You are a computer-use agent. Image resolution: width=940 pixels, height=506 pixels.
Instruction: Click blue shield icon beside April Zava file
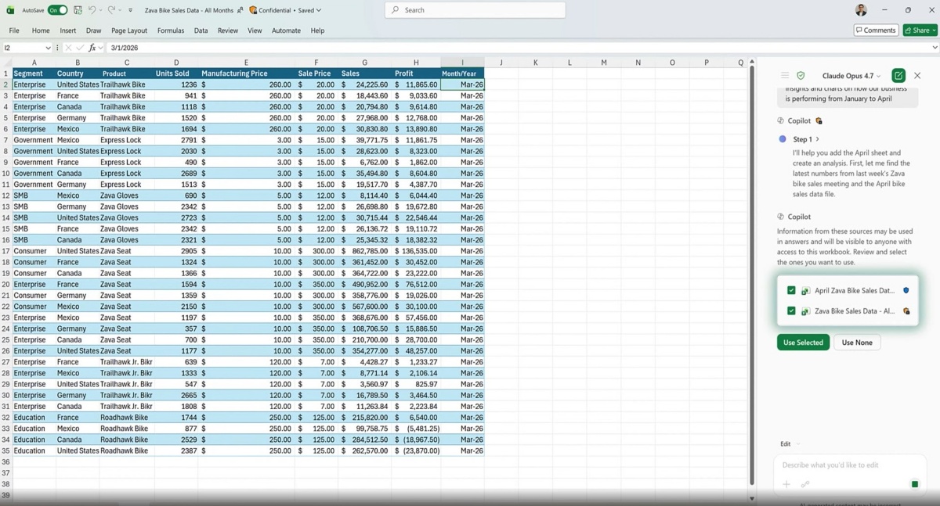pyautogui.click(x=906, y=290)
